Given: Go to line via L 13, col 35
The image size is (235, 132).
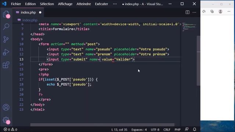Looking at the screenshot, I should pyautogui.click(x=119, y=129).
